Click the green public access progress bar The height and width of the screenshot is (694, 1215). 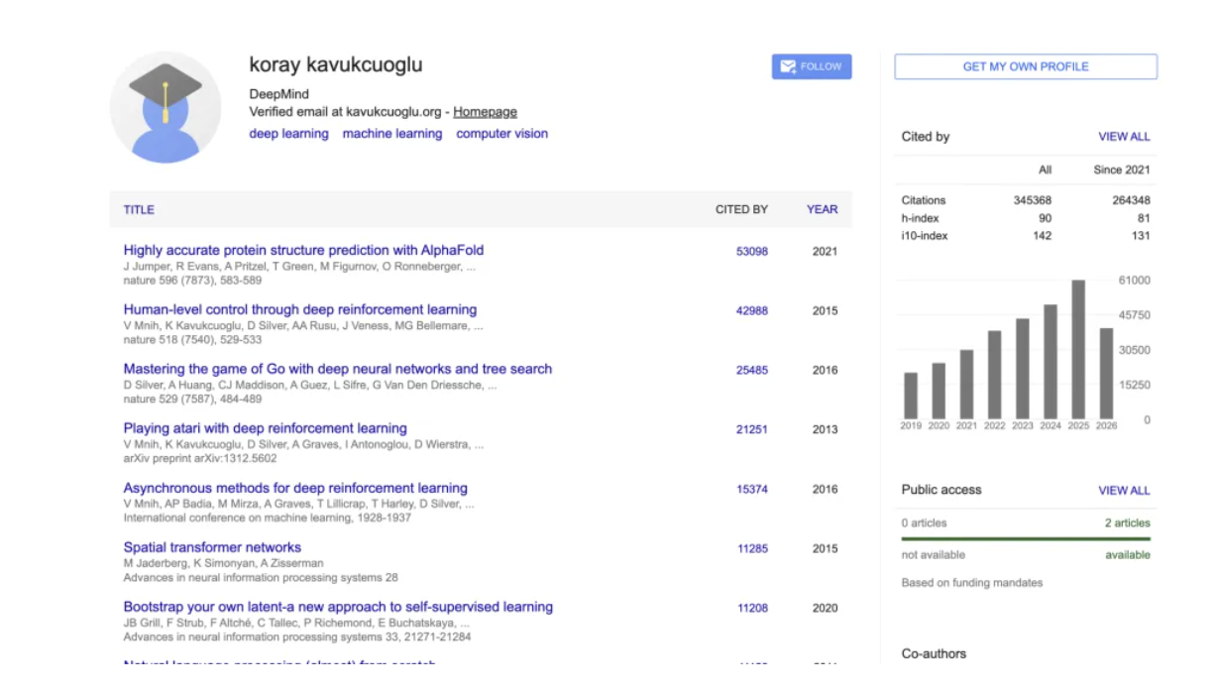click(1026, 539)
